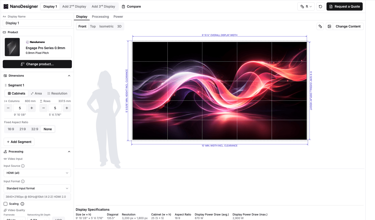Open the Standard input format dropdown
Screen dimensions: 375x220
(x=37, y=188)
